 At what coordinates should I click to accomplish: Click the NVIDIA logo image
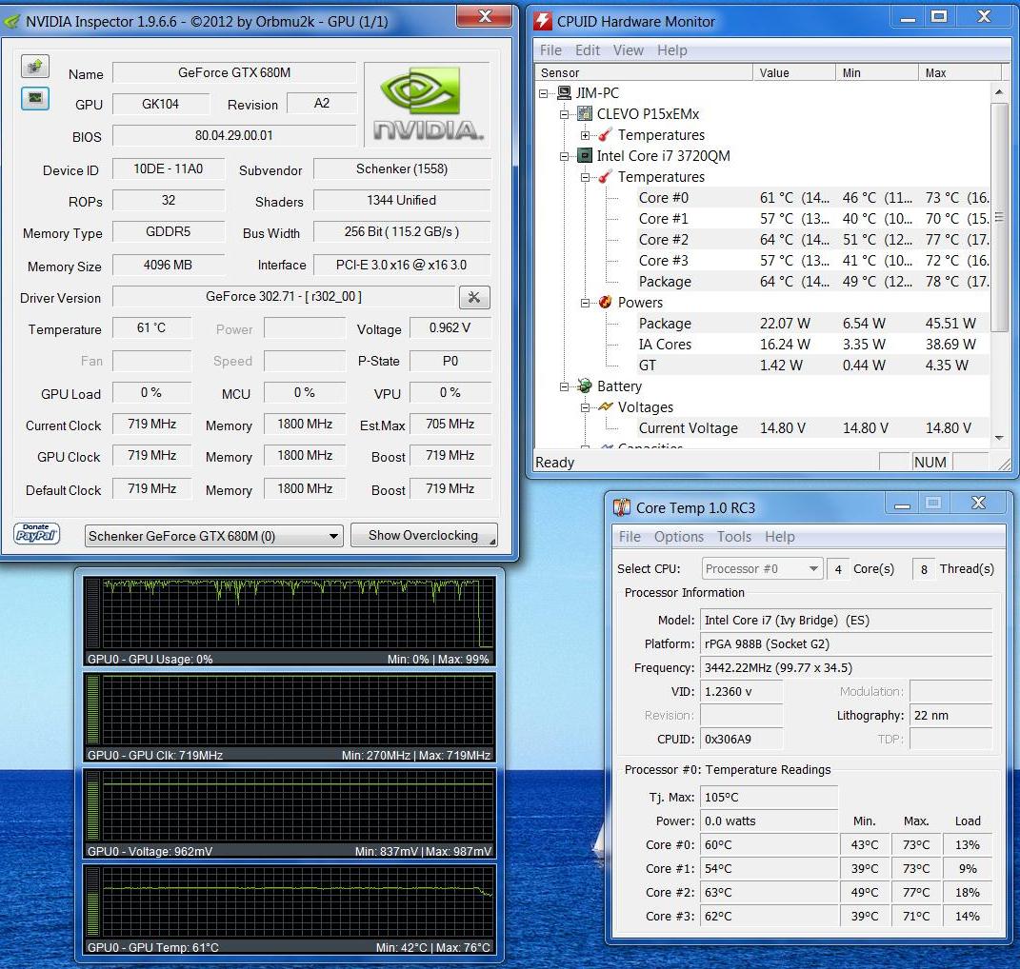click(x=427, y=104)
